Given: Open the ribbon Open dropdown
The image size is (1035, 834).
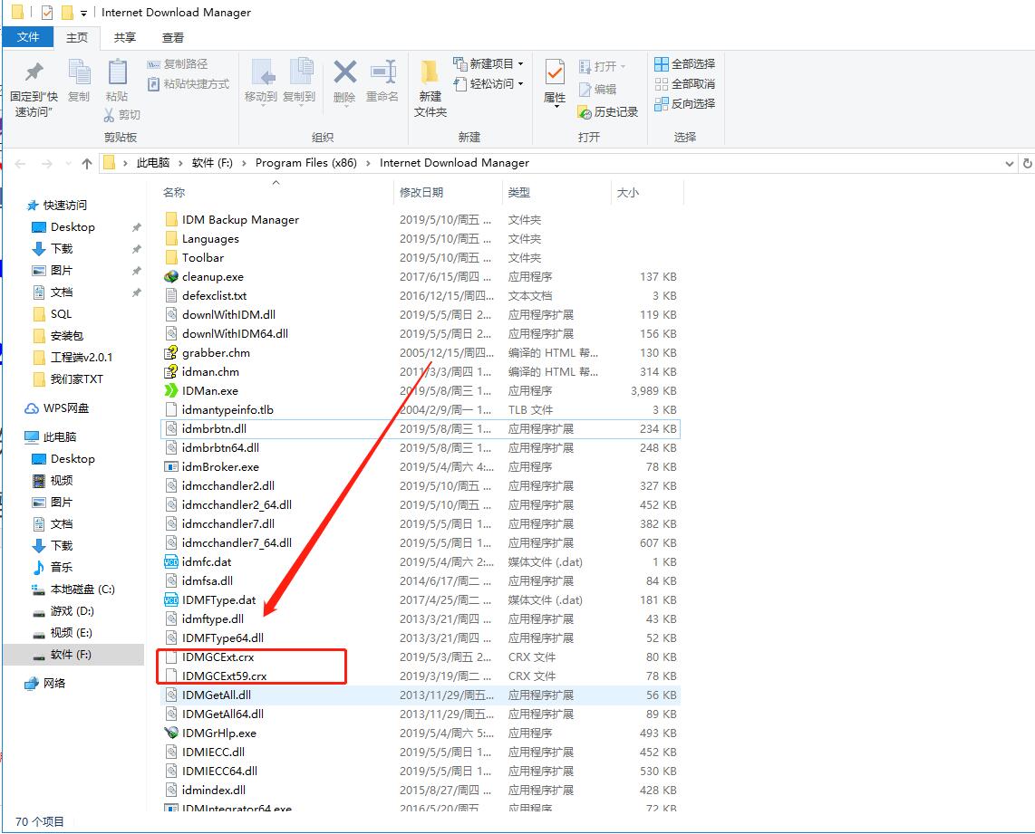Looking at the screenshot, I should point(602,67).
